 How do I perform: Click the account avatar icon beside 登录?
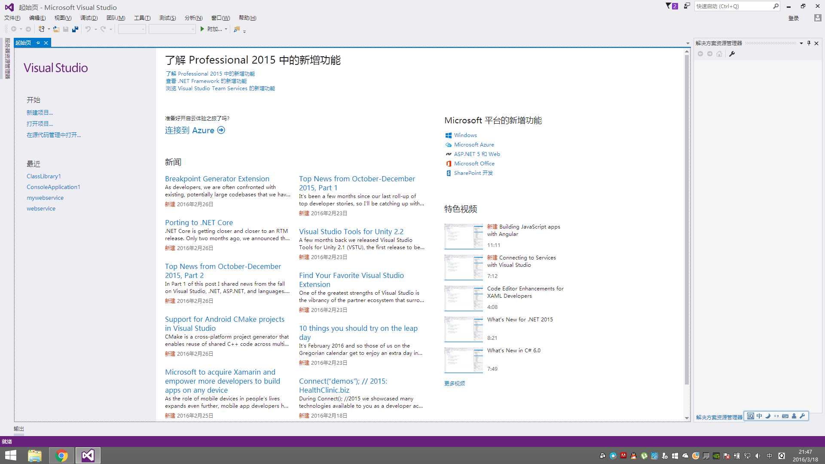click(817, 18)
